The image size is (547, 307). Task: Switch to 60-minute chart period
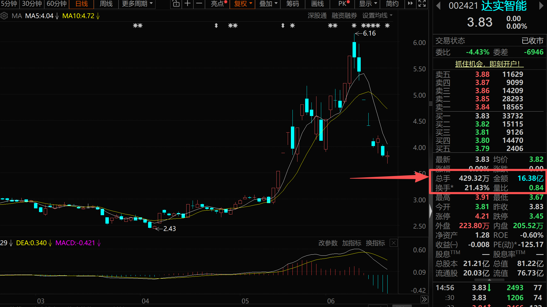[x=57, y=4]
